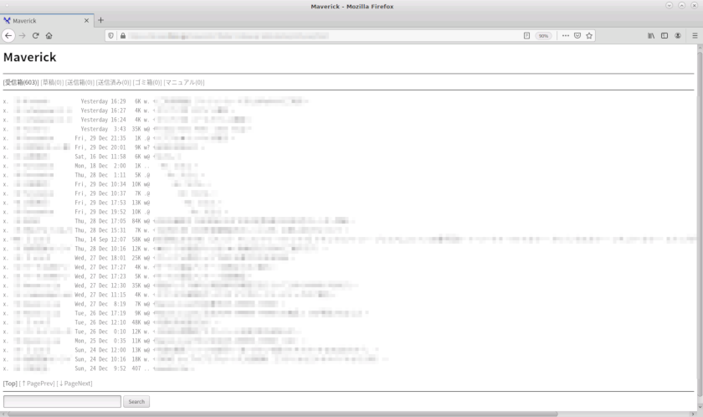Screen dimensions: 703x417
Task: Open the Library bookmarks icon
Action: [651, 36]
